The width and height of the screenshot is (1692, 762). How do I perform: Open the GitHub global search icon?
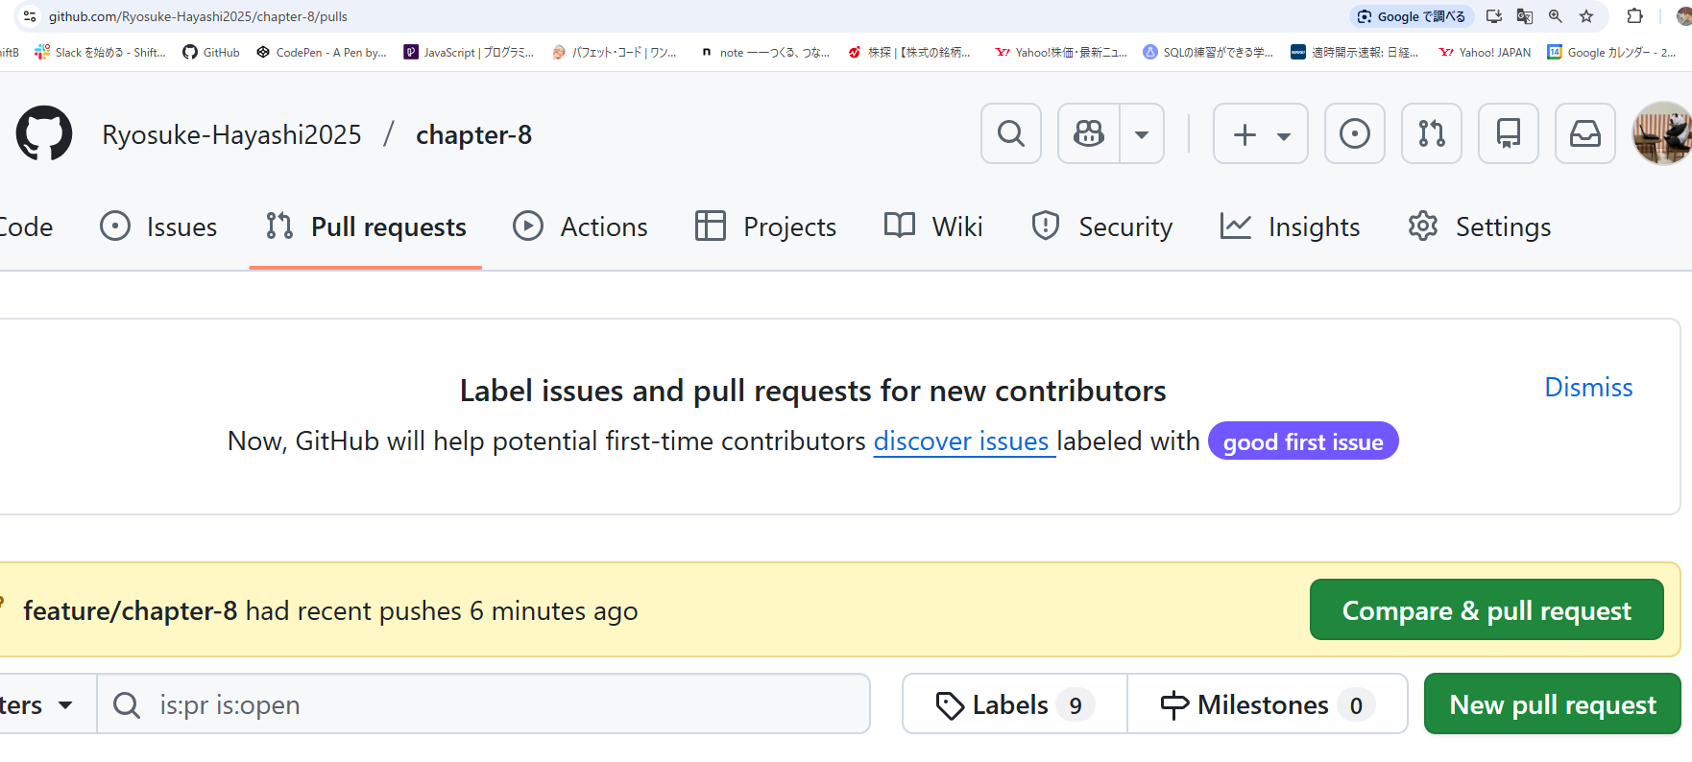point(1010,133)
